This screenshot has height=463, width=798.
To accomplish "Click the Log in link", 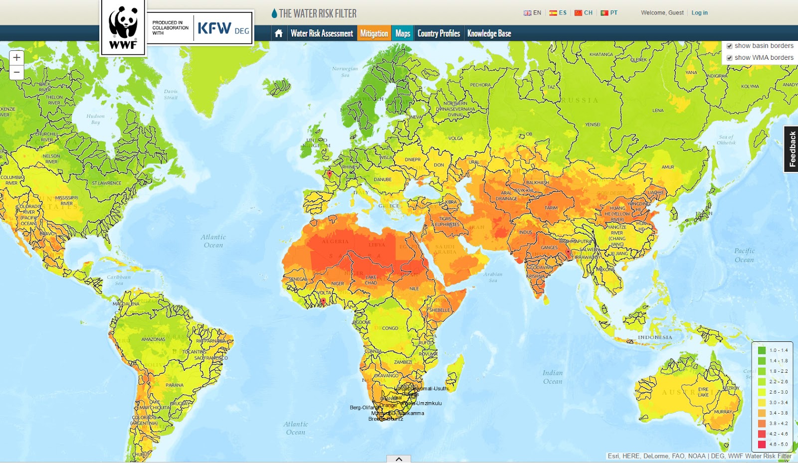I will pos(700,12).
